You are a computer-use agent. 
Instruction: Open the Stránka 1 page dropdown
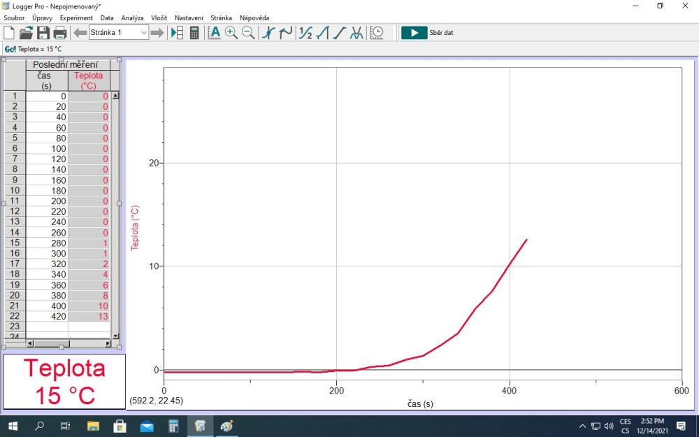pos(144,33)
